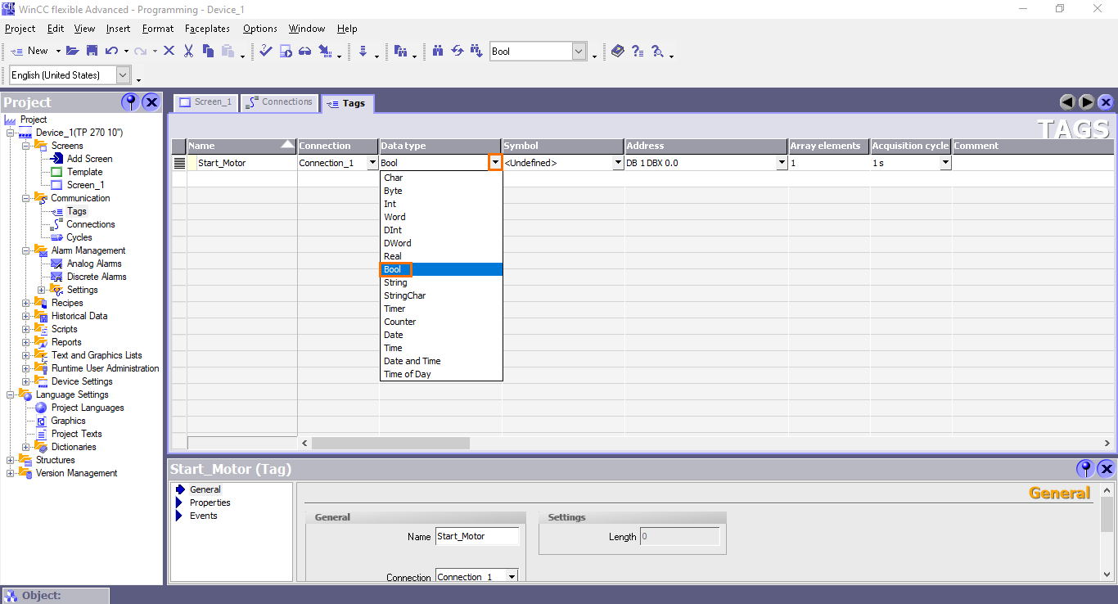This screenshot has width=1118, height=604.
Task: Switch to the Screen_1 editor tab
Action: click(x=205, y=102)
